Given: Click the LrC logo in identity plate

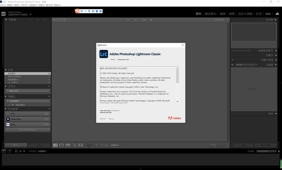Looking at the screenshot, I should click(x=3, y=14).
